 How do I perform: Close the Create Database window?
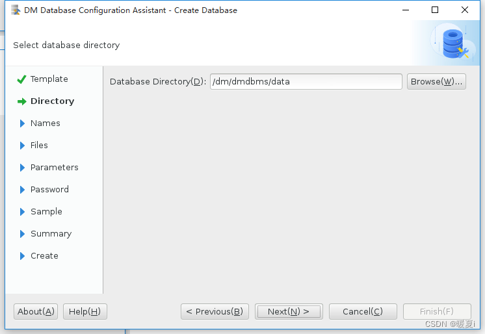click(465, 10)
